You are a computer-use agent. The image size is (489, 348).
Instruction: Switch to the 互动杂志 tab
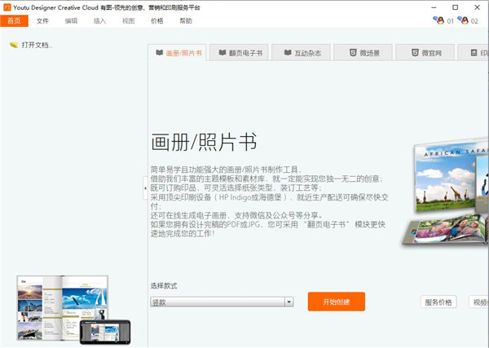[x=301, y=53]
